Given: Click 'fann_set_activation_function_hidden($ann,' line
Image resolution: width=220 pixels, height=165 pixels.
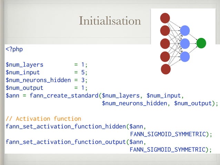Looking at the screenshot, I should pos(76,126).
